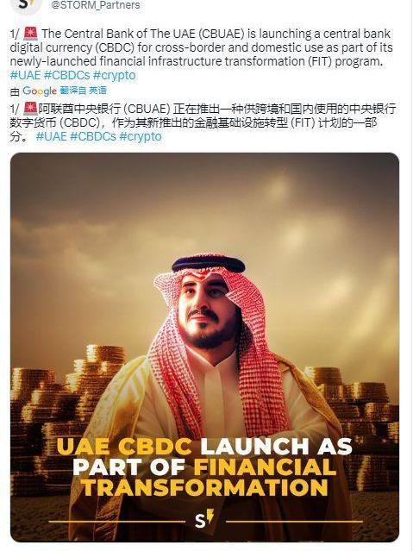Open #CBDCs hashtag in the English tweet
Image resolution: width=413 pixels, height=551 pixels.
click(66, 75)
